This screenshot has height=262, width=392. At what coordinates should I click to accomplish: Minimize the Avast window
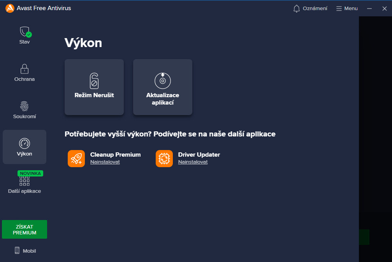(x=369, y=9)
